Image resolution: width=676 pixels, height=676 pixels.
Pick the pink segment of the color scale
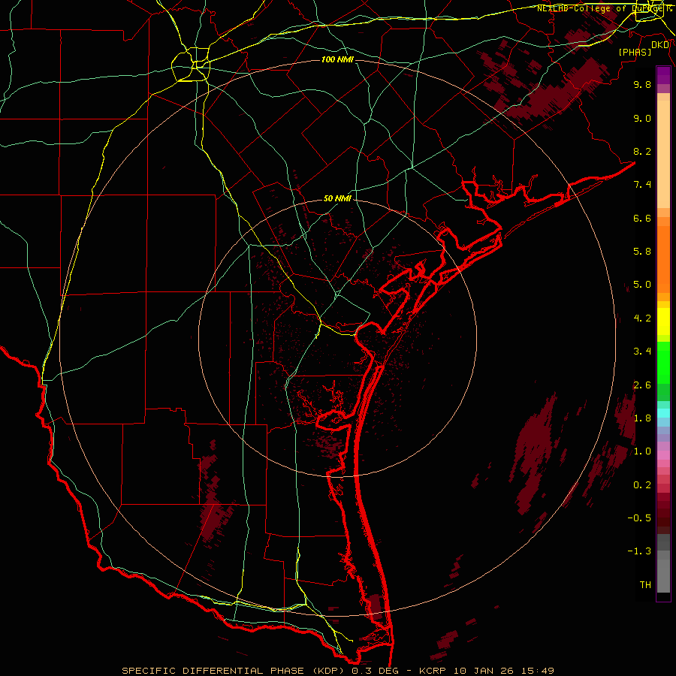click(x=663, y=455)
